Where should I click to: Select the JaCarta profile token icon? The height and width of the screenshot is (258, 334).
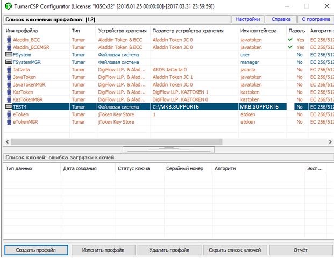point(9,70)
